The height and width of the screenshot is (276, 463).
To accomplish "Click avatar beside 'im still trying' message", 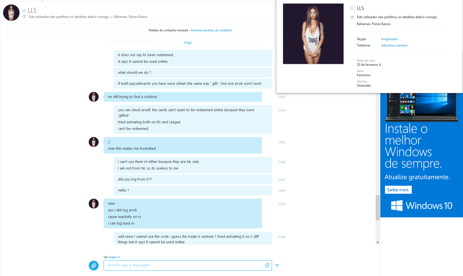I will (94, 97).
